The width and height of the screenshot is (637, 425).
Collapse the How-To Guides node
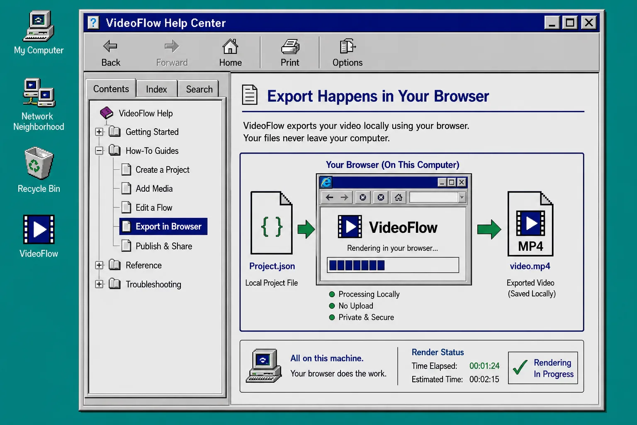[99, 151]
